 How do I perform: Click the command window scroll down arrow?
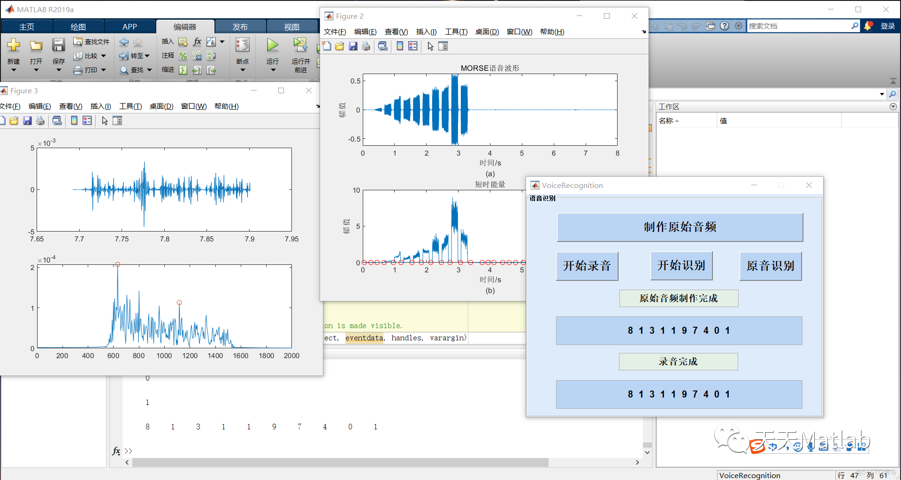coord(647,452)
